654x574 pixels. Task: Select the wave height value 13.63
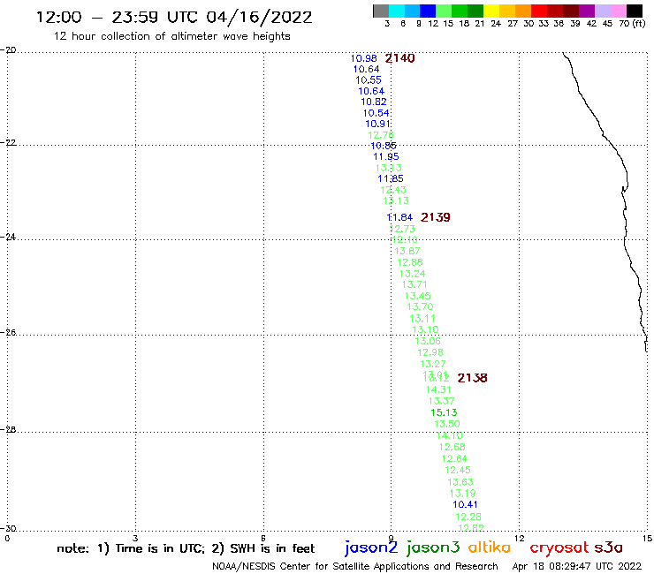coord(460,482)
